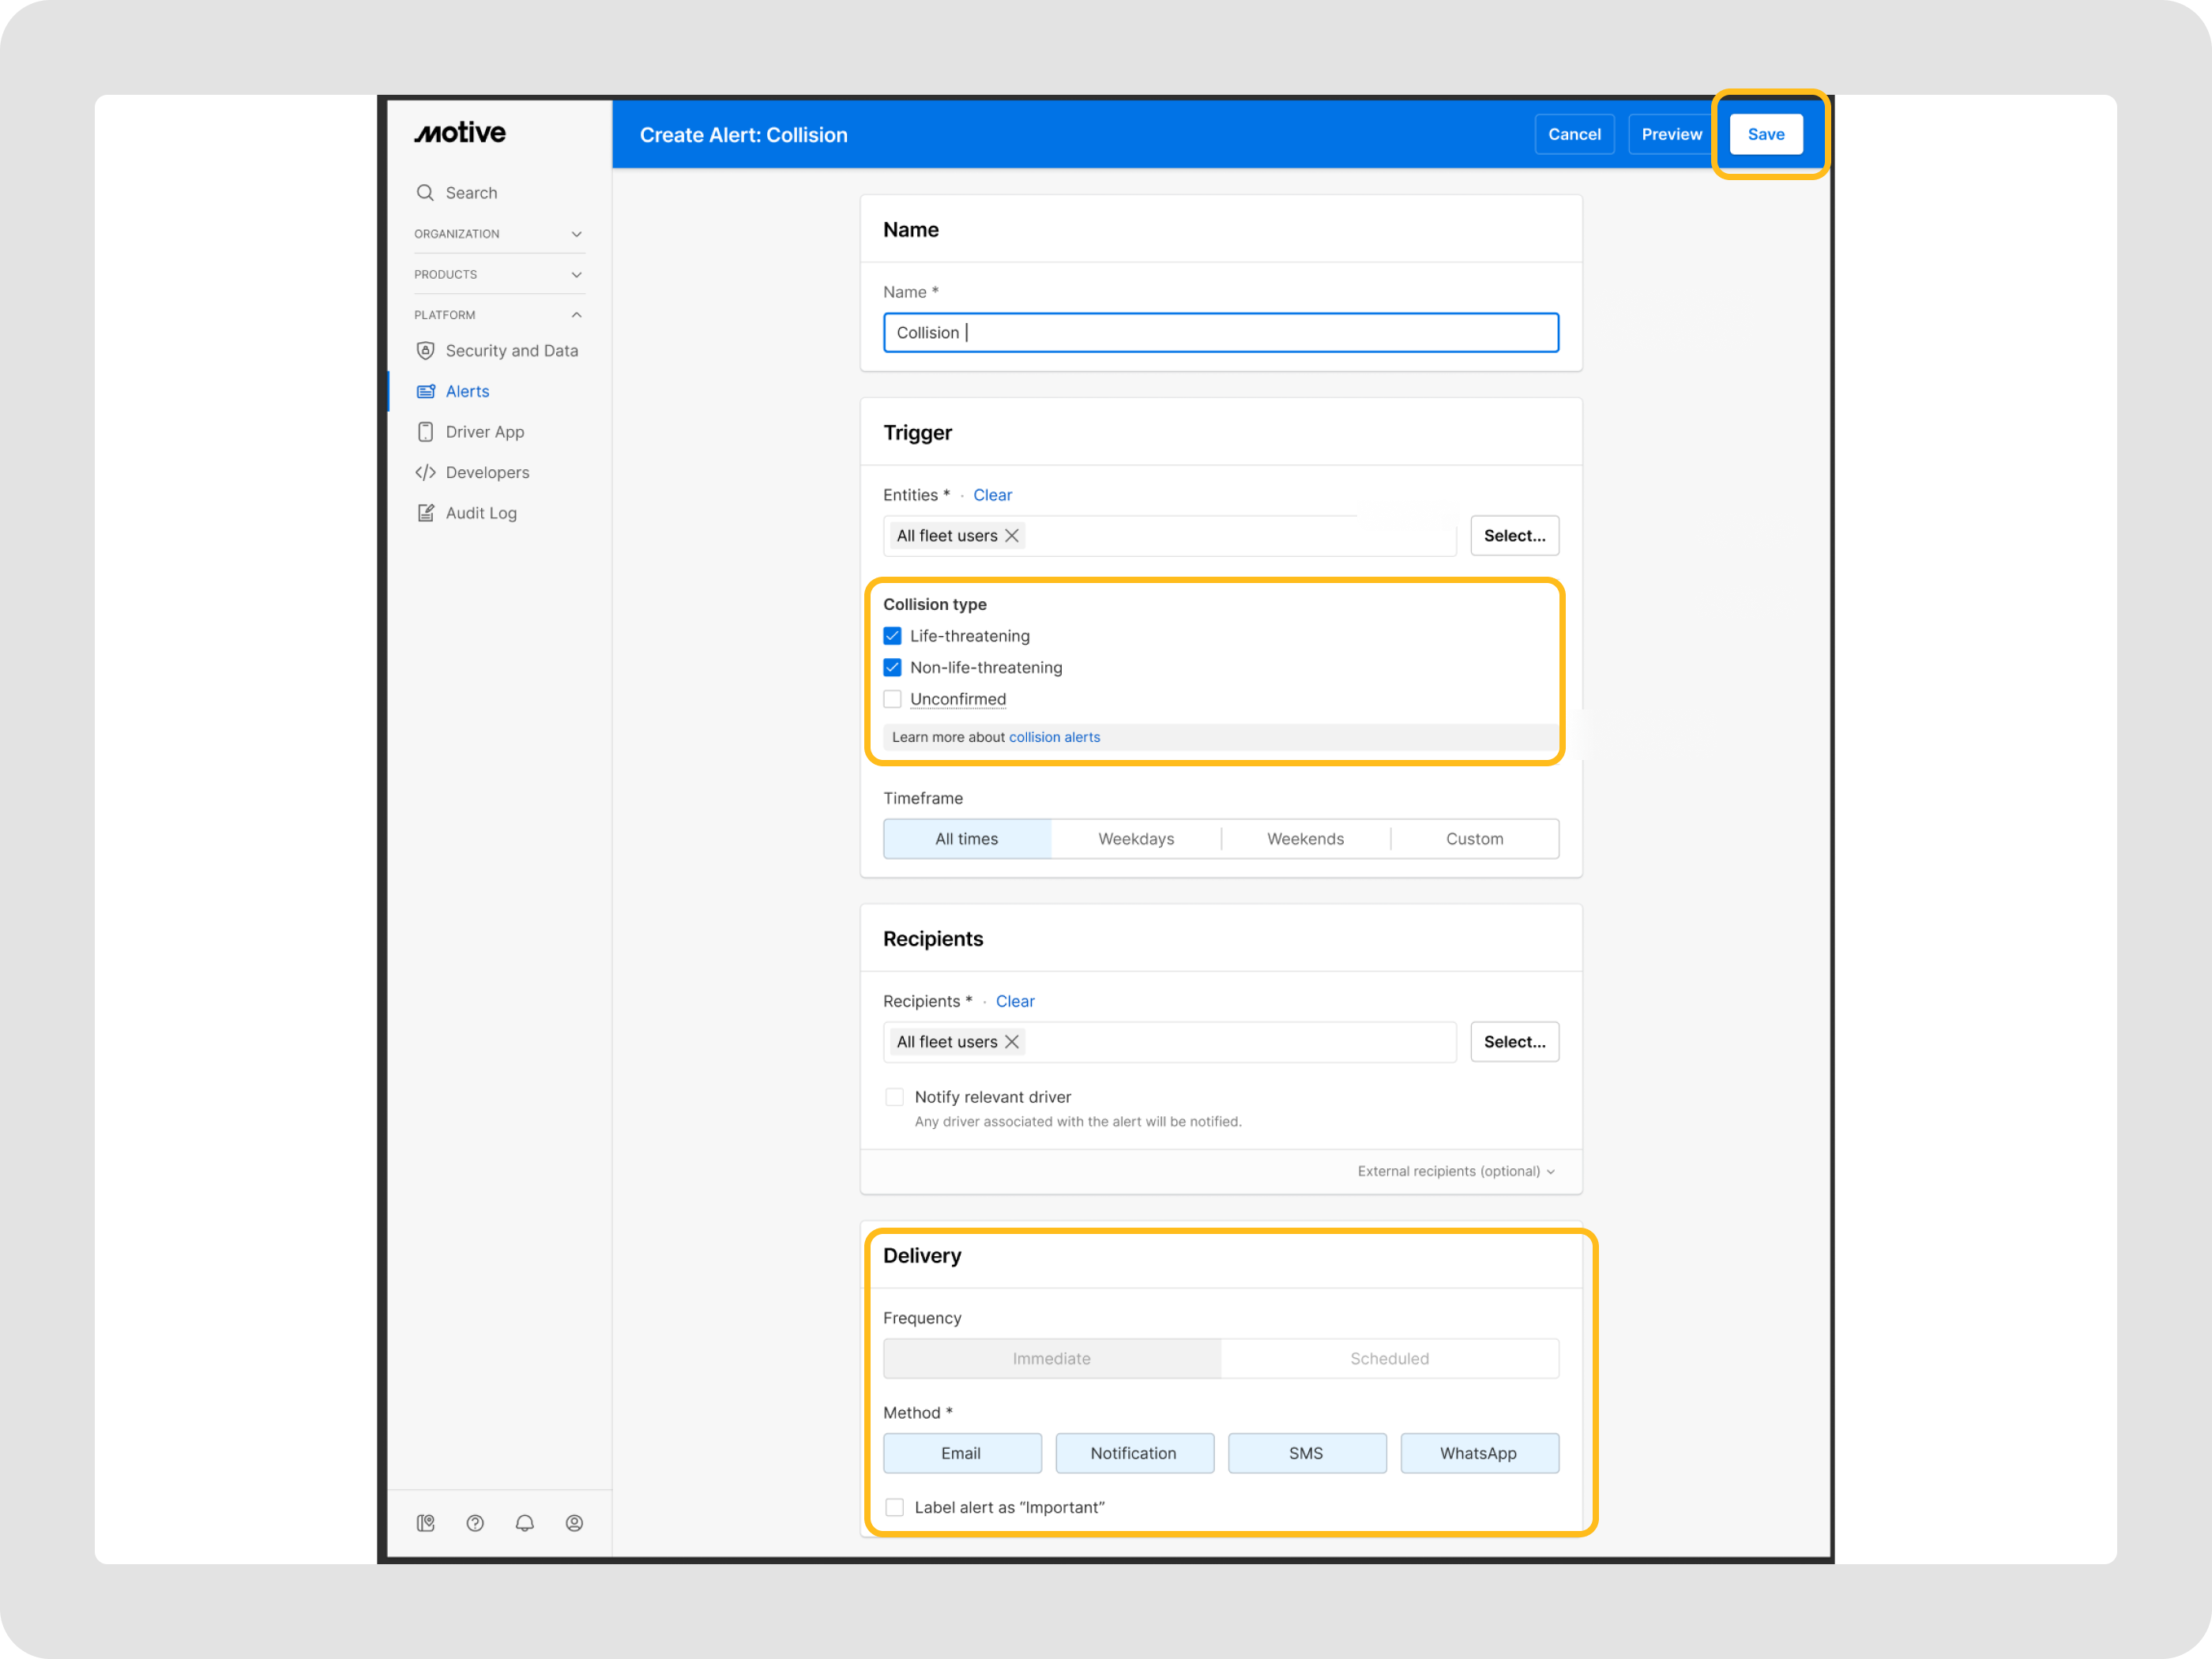Open the map guide icon at sidebar bottom
This screenshot has width=2212, height=1659.
(425, 1523)
